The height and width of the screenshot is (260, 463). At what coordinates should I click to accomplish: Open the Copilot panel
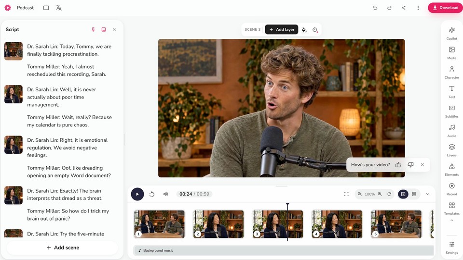click(x=451, y=33)
